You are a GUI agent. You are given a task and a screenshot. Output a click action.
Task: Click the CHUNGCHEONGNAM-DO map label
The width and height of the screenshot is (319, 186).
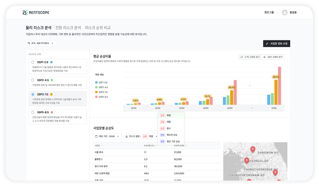pyautogui.click(x=247, y=175)
